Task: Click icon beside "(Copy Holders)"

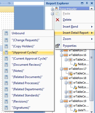Action: pos(6,46)
